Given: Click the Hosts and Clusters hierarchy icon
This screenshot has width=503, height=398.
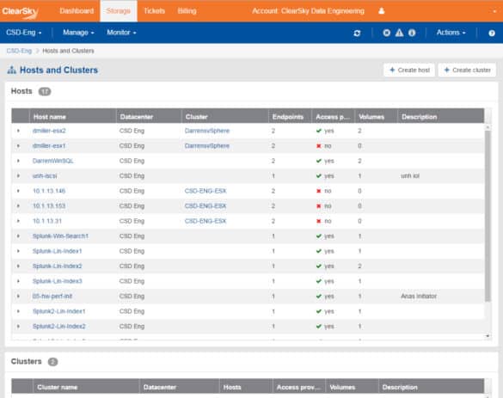Looking at the screenshot, I should pyautogui.click(x=12, y=70).
